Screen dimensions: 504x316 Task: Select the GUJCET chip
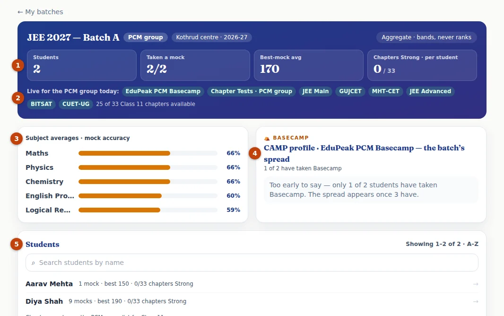click(350, 91)
